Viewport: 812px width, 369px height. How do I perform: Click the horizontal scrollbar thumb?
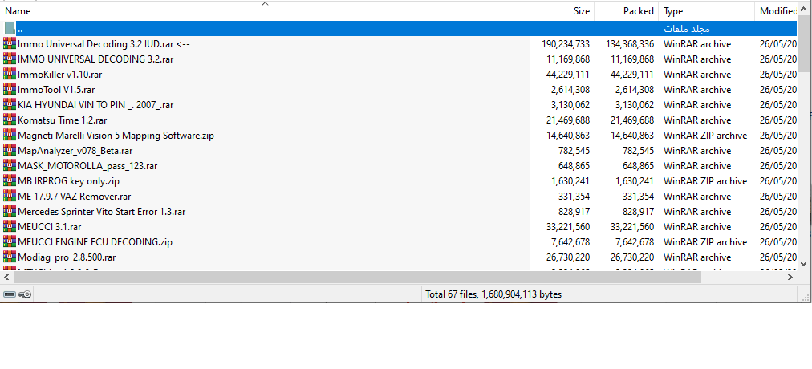[x=357, y=278]
